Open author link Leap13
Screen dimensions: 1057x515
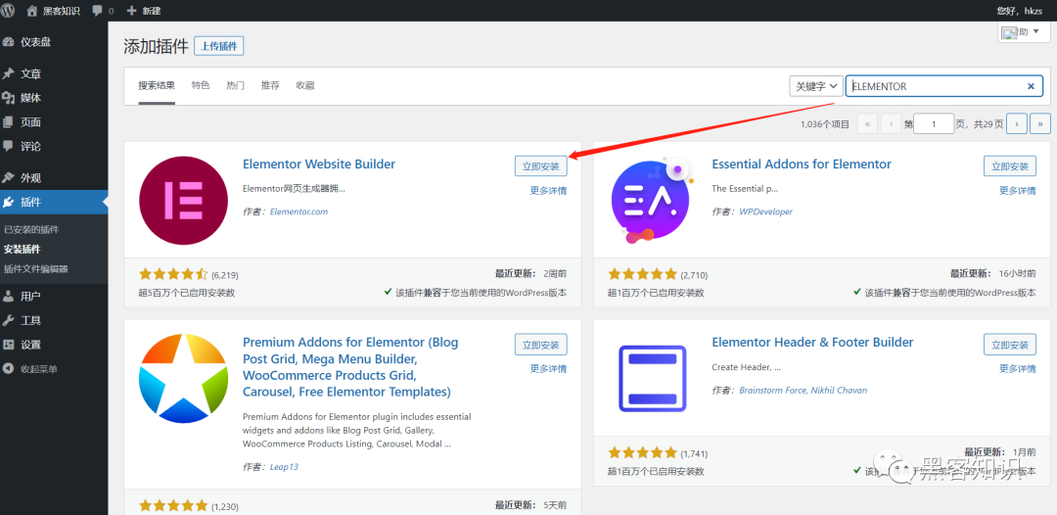pyautogui.click(x=284, y=466)
